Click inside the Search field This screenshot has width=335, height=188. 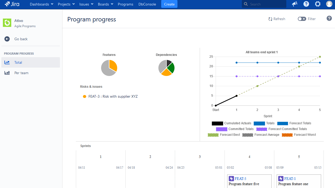coord(264,4)
